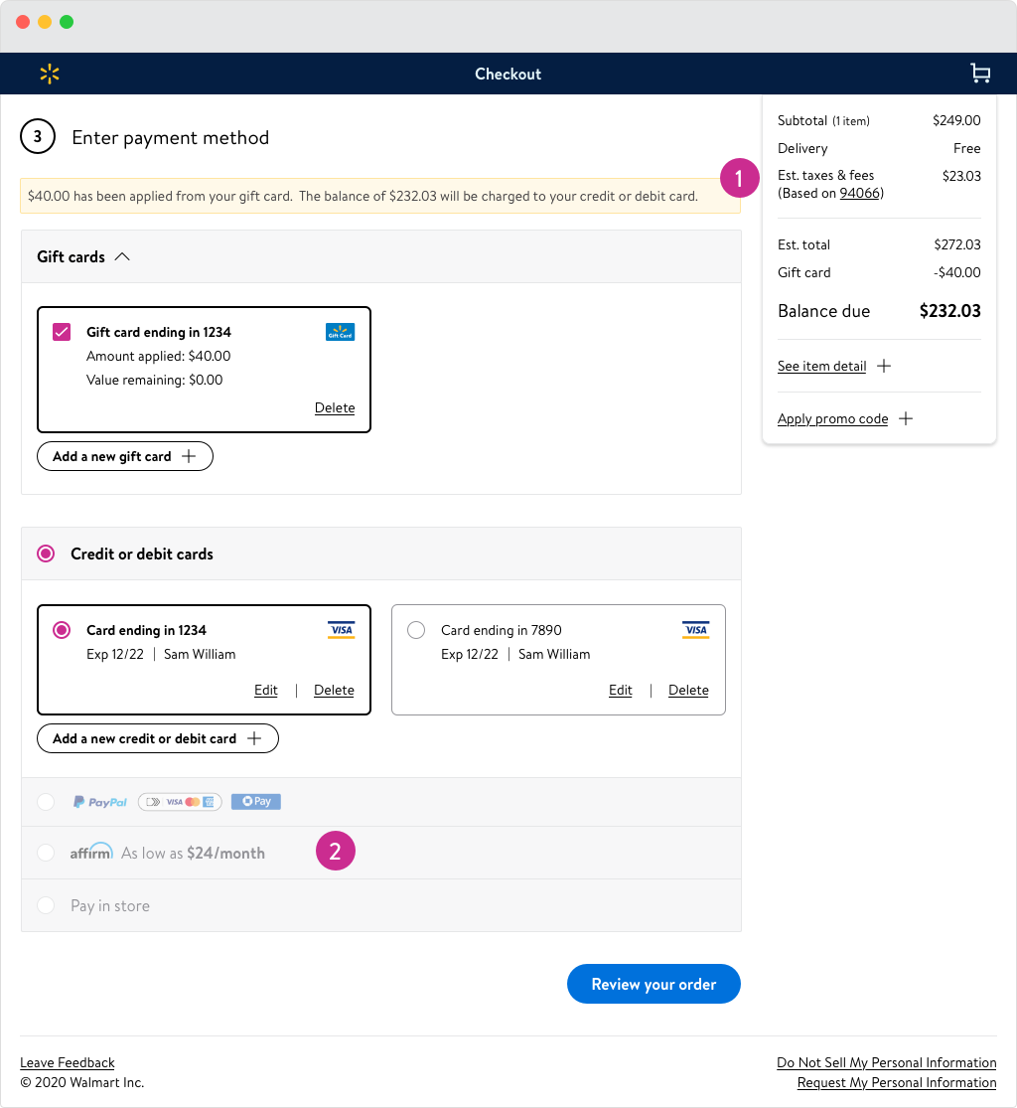This screenshot has height=1108, width=1017.
Task: Choose the Credit or debit cards option
Action: tap(46, 554)
